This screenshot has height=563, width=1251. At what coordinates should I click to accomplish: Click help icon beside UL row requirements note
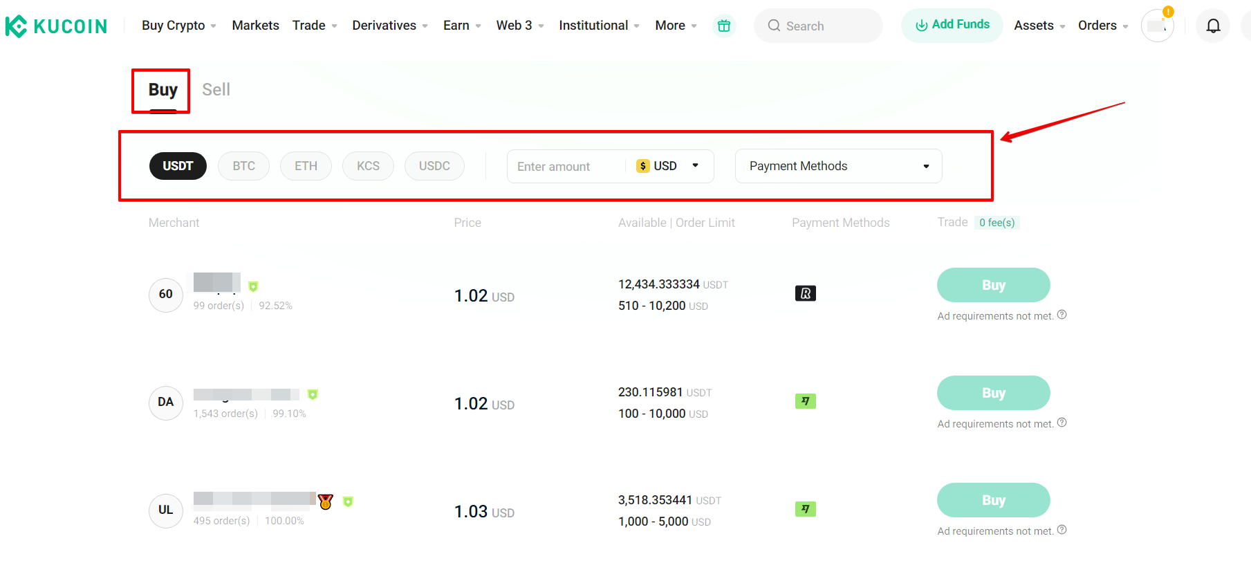pyautogui.click(x=1062, y=530)
